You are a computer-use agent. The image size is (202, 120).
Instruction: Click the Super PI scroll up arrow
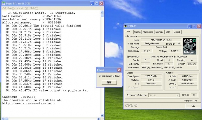click(102, 12)
